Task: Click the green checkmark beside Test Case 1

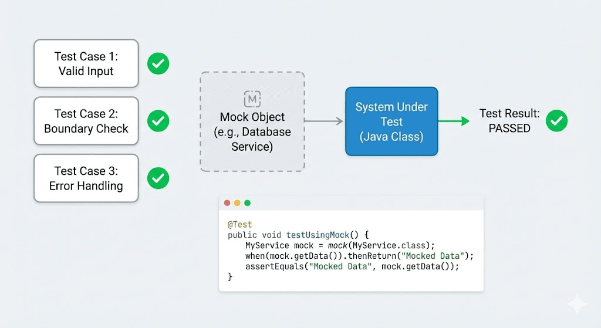Action: click(158, 63)
